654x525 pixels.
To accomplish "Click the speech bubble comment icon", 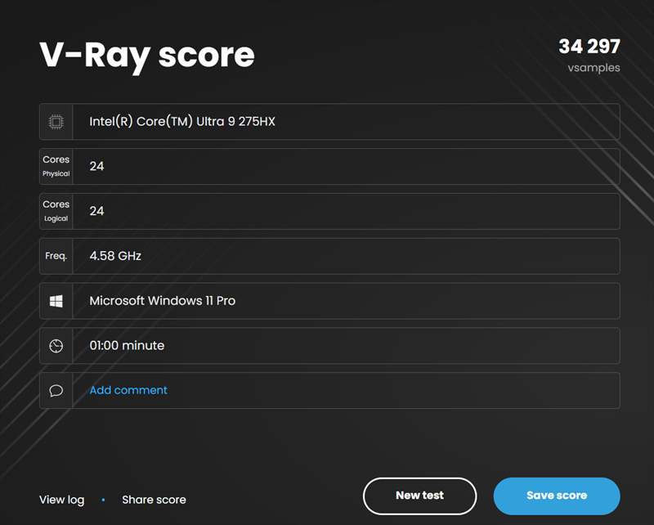I will pos(56,391).
